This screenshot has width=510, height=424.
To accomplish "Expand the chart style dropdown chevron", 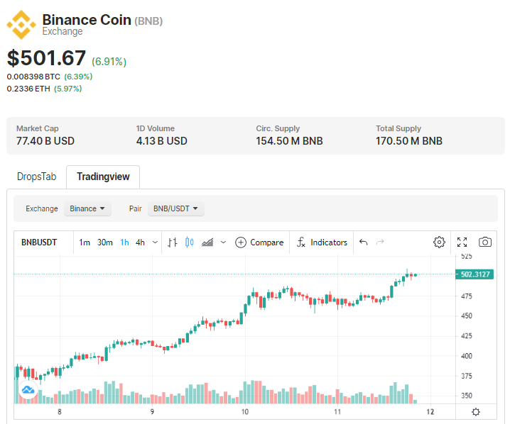I will 224,242.
